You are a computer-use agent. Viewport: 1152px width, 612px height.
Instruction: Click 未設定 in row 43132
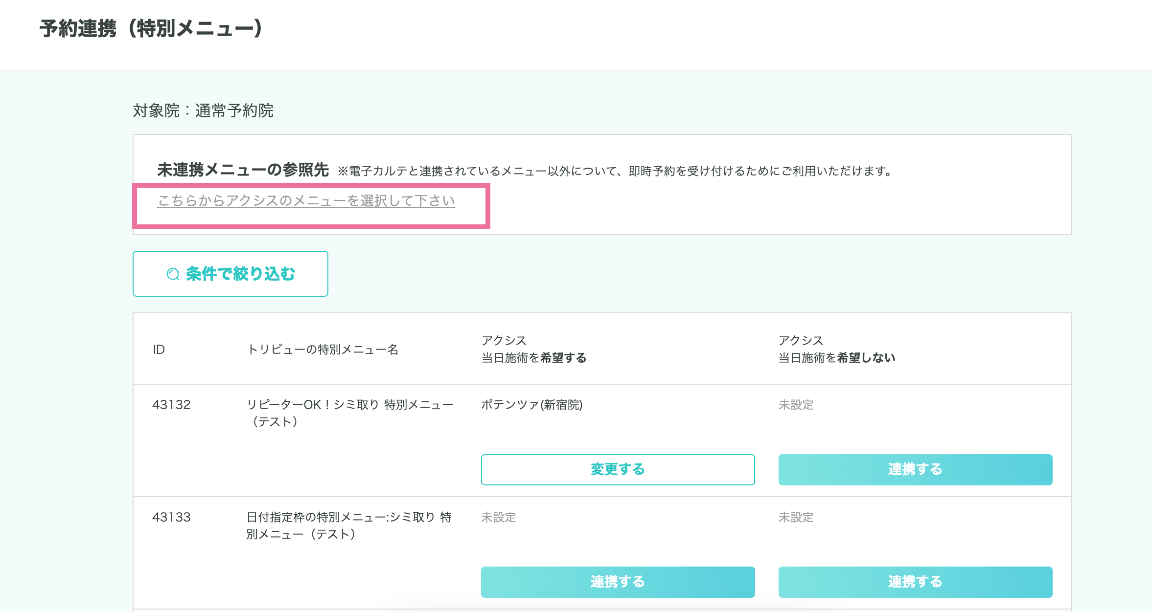(x=796, y=405)
